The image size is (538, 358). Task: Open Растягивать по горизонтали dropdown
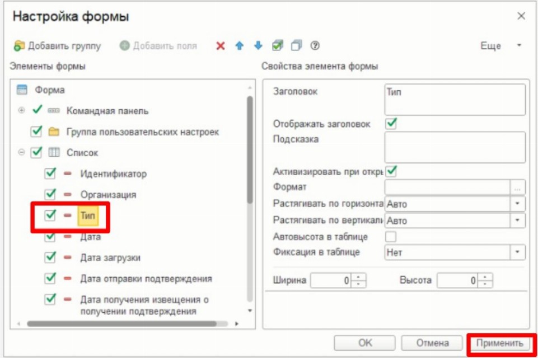(518, 204)
